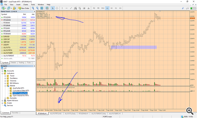Open the File menu

pos(6,4)
